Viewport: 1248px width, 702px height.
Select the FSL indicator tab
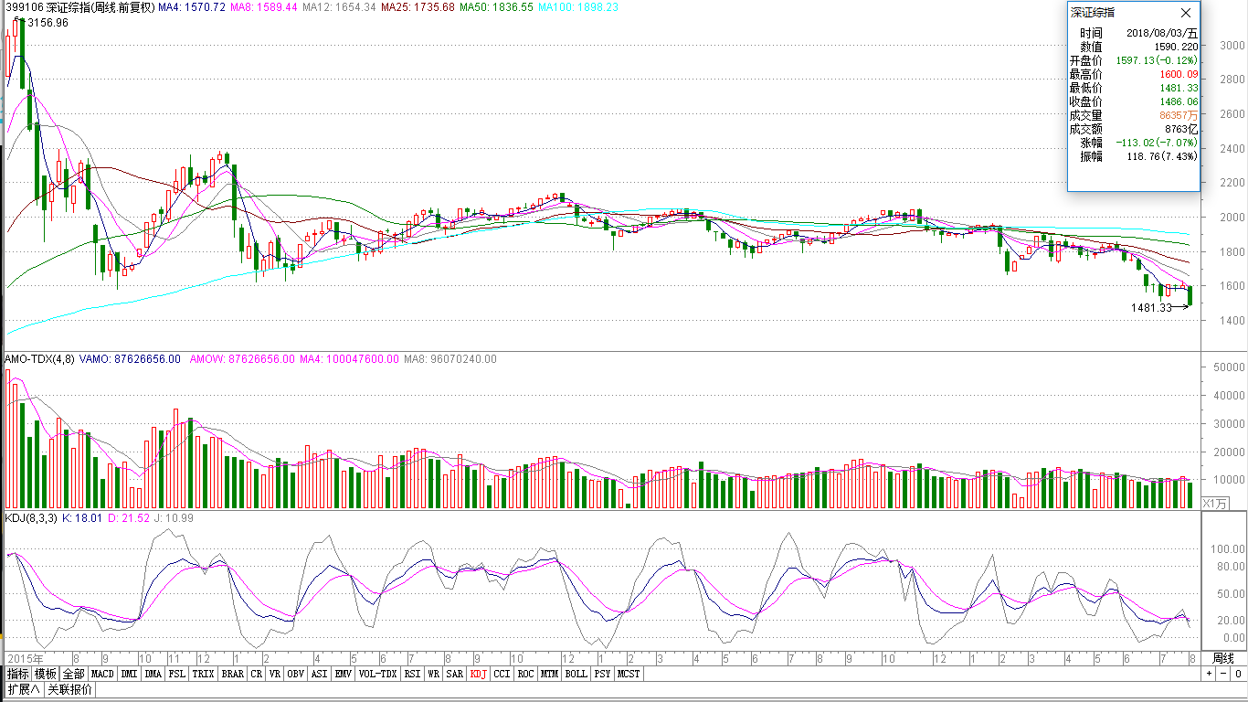[177, 674]
